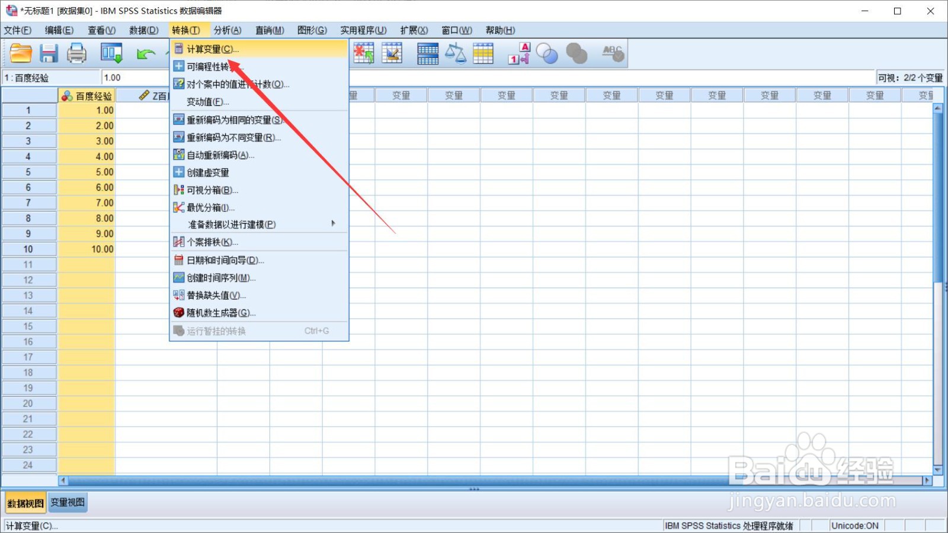Click cell with value 9.00
This screenshot has height=533, width=948.
[87, 234]
